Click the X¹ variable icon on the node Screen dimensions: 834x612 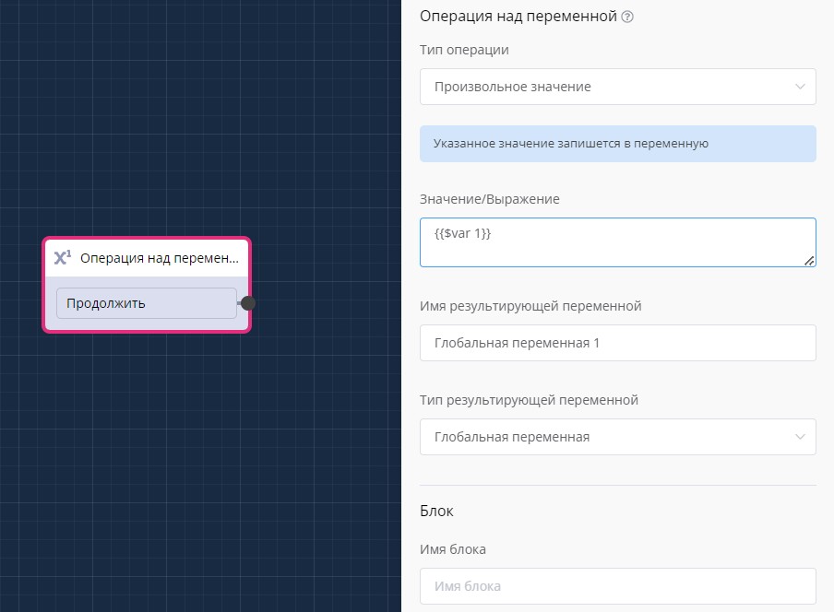[x=63, y=258]
